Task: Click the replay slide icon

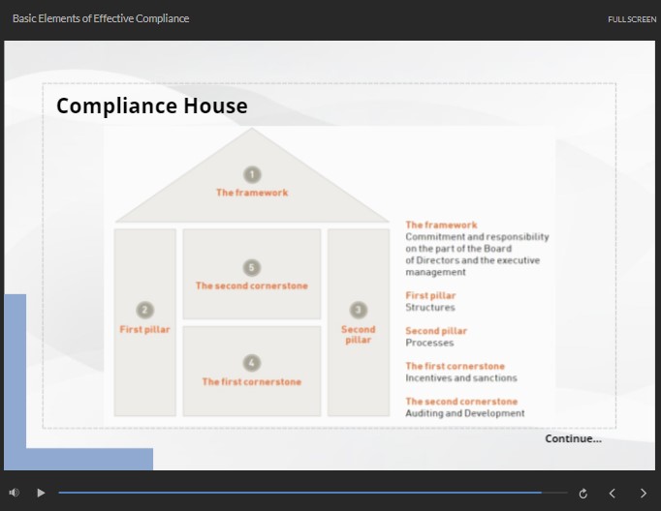Action: [x=582, y=494]
